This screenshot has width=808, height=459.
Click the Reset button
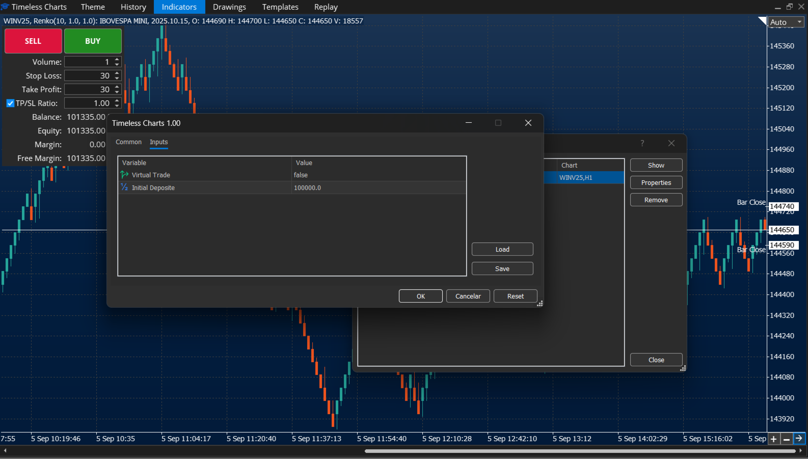pyautogui.click(x=516, y=296)
